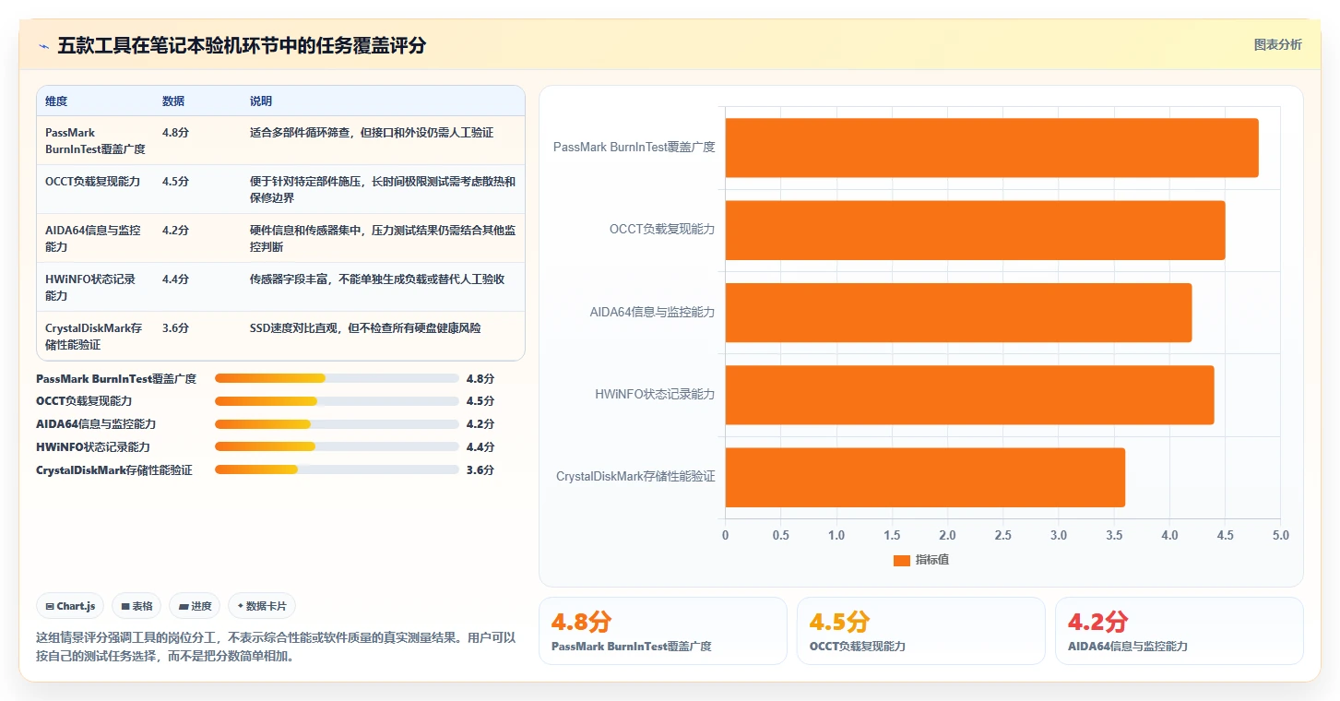Viewport: 1340px width, 701px height.
Task: Select the 进度 tag chip
Action: 195,606
